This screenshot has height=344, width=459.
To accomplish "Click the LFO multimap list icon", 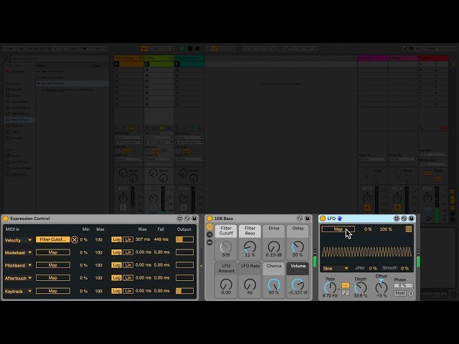I will (x=409, y=229).
